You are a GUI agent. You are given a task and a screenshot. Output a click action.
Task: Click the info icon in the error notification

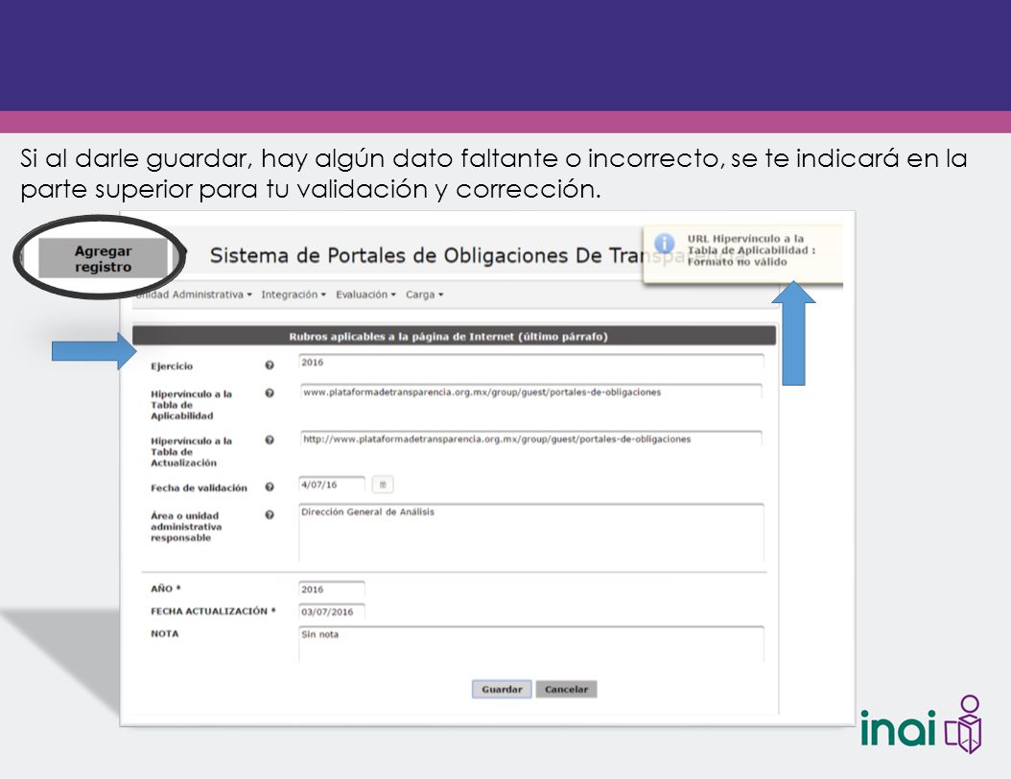tap(664, 243)
